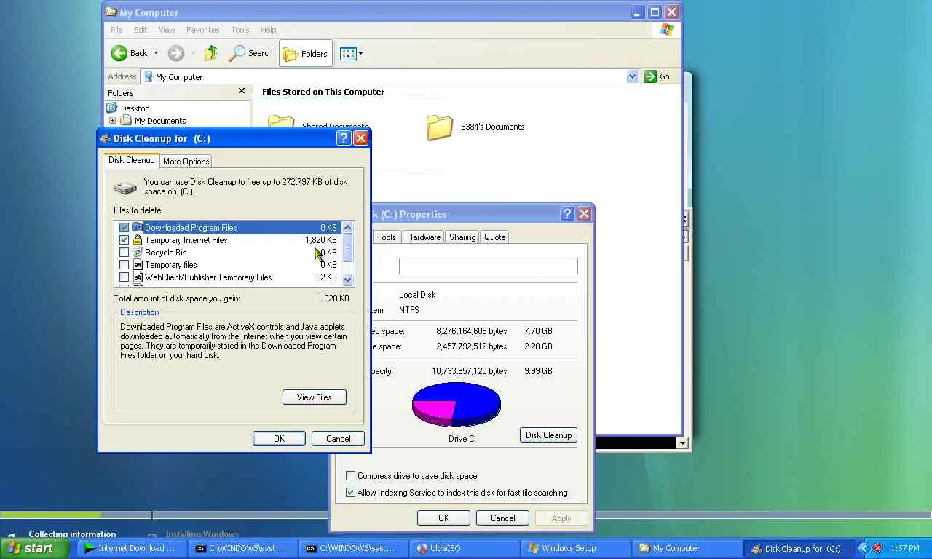Click the Disk Cleanup dialog help question icon
Viewport: 932px width, 559px height.
click(344, 138)
